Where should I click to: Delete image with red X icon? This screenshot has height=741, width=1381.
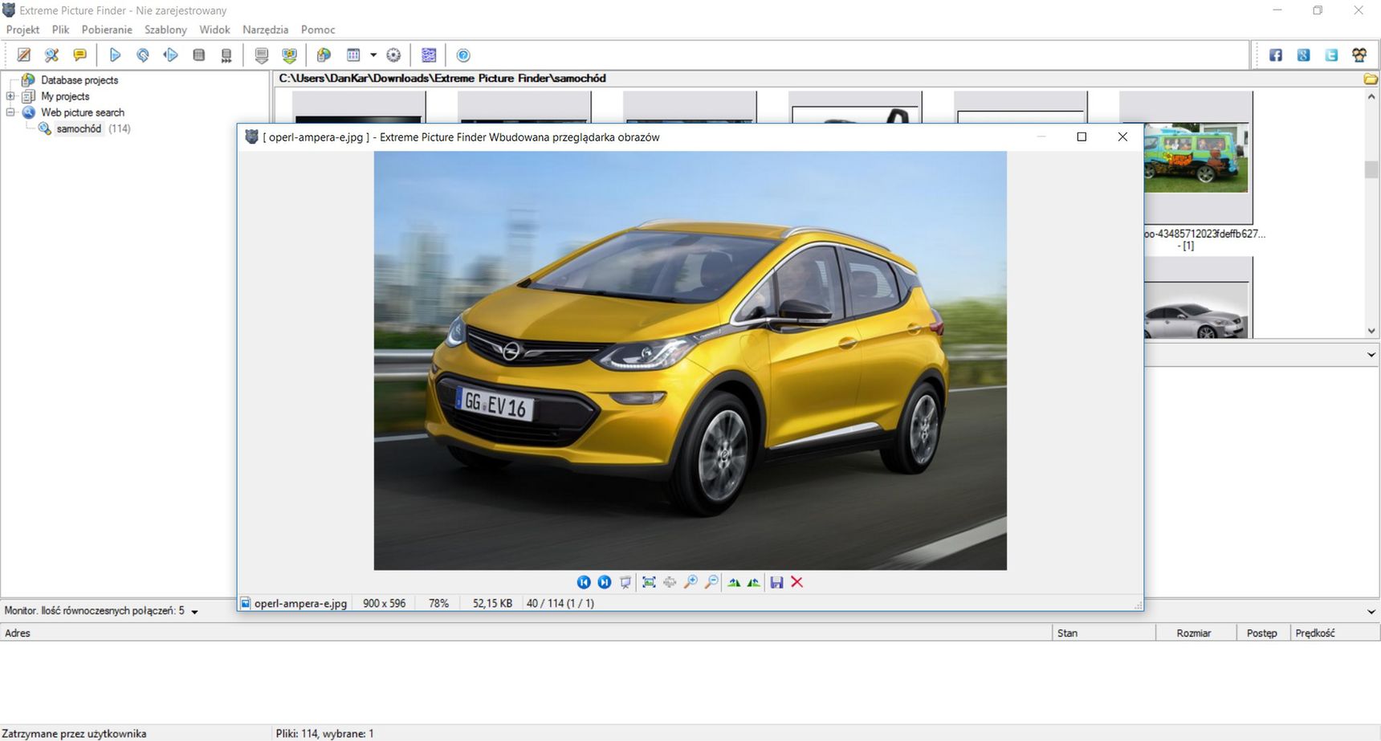[797, 582]
